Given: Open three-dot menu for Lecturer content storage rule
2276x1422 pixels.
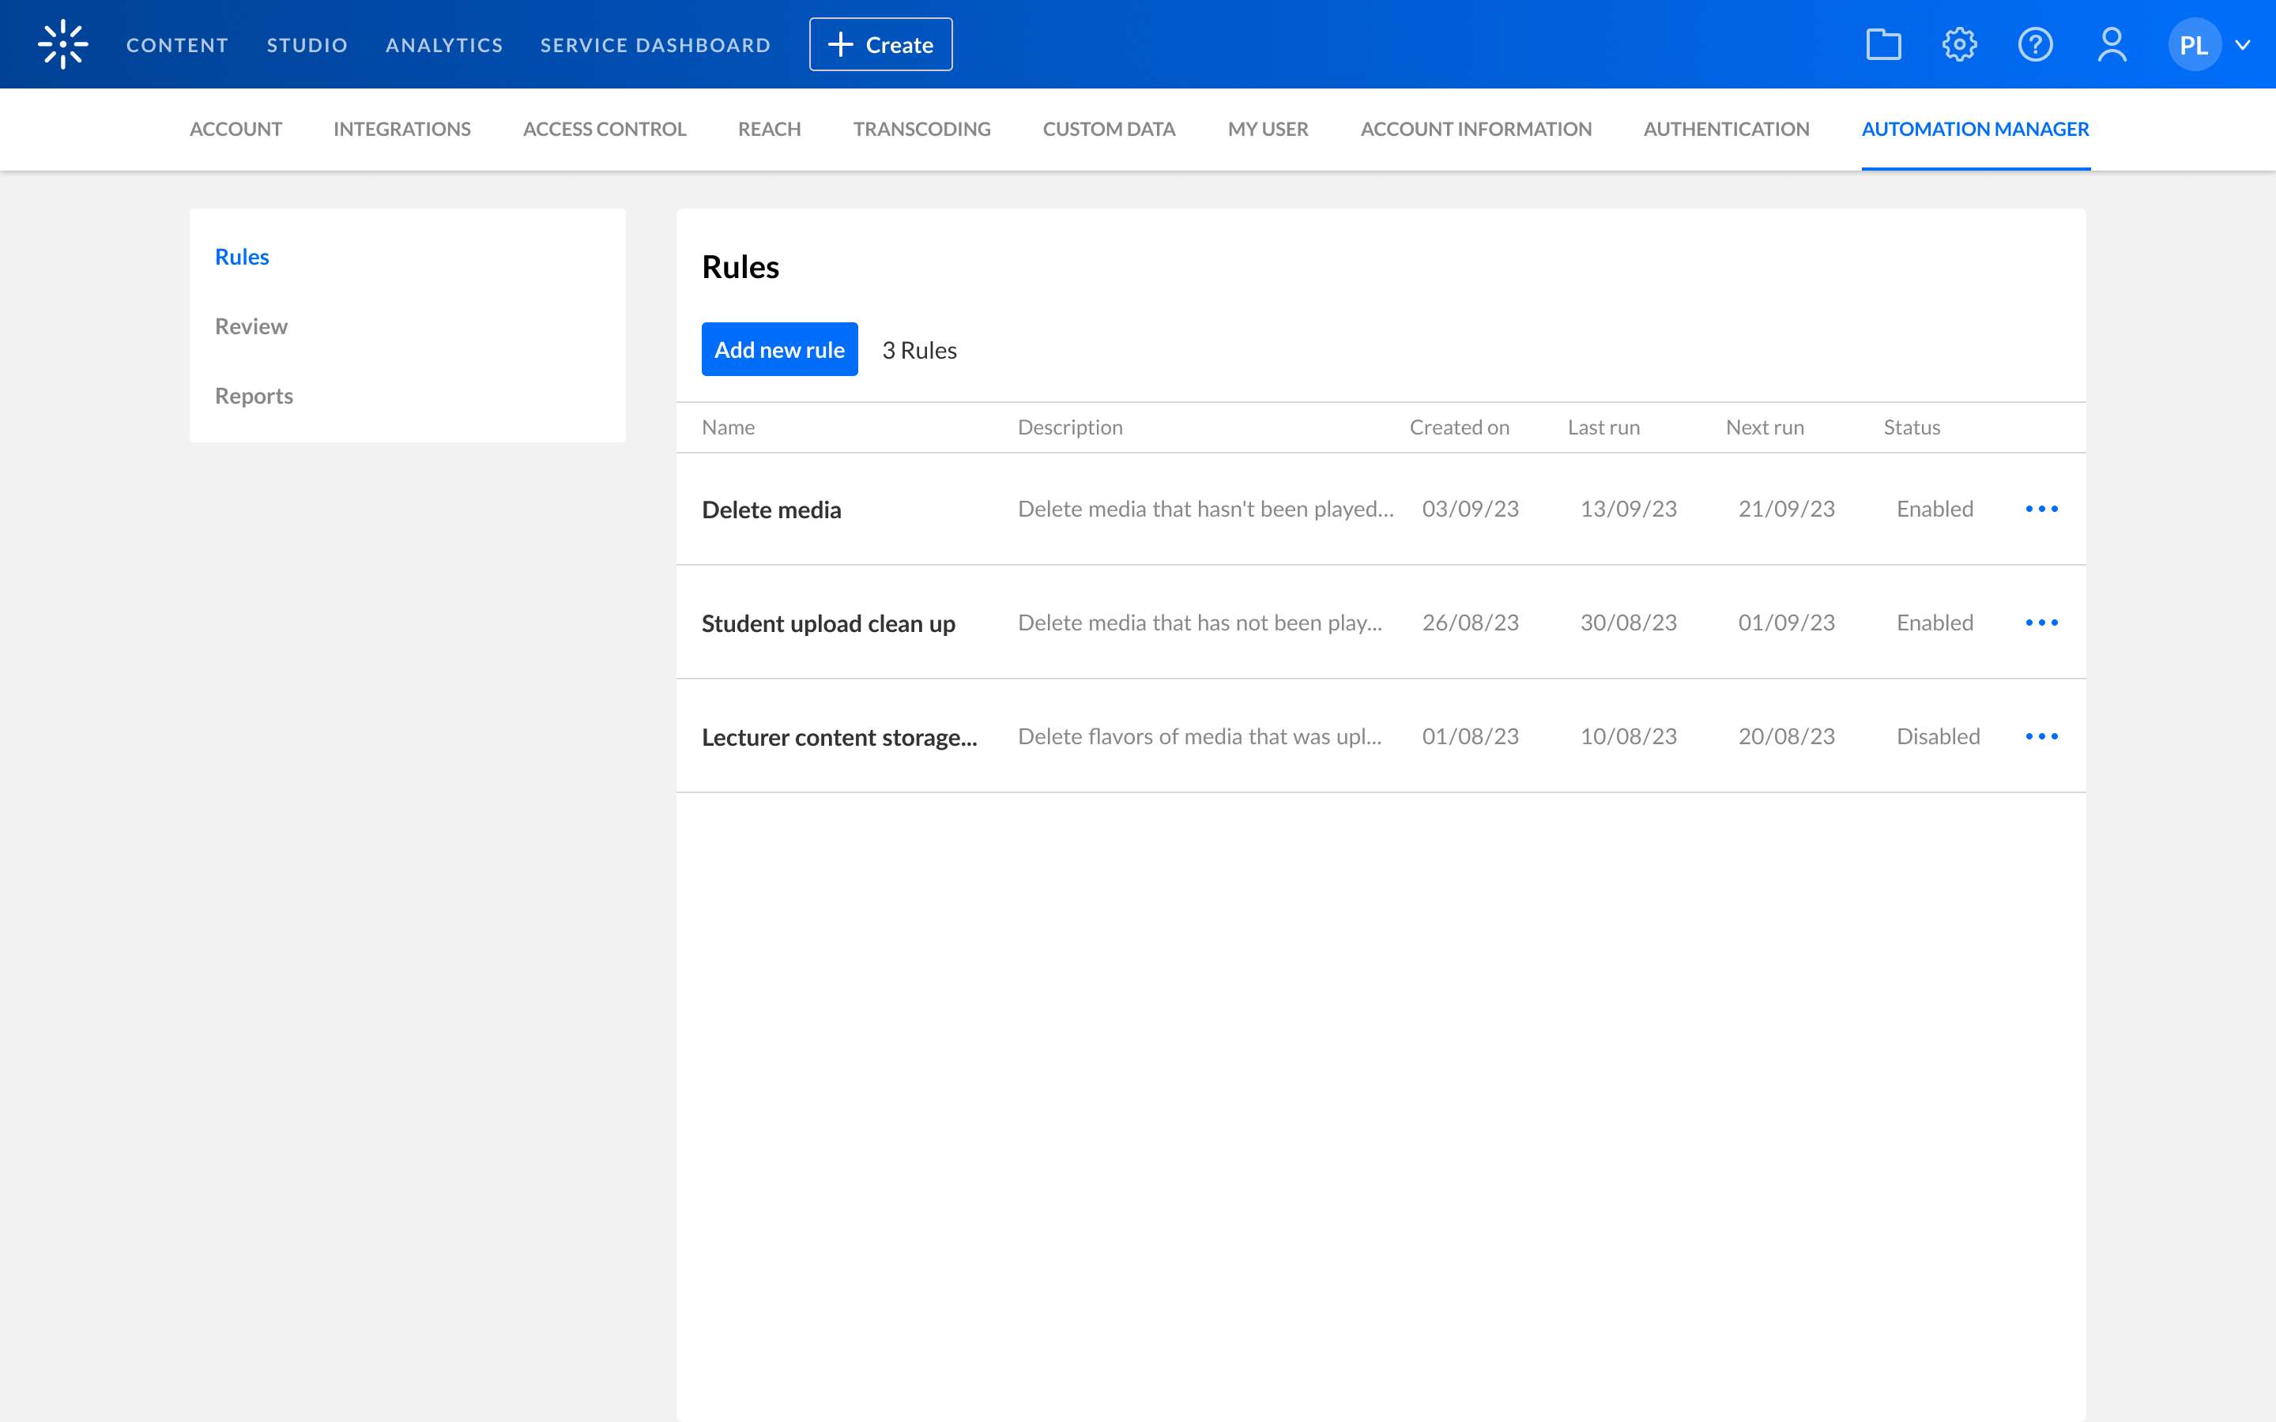Looking at the screenshot, I should click(x=2040, y=736).
